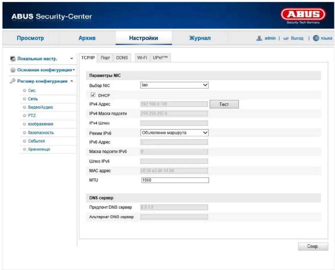The width and height of the screenshot is (335, 270).
Task: Click the DNS сервер section heading
Action: [x=101, y=198]
